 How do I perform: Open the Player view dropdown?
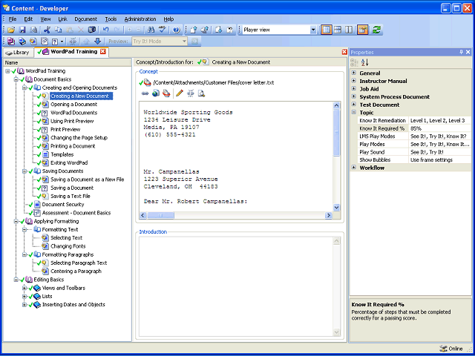[x=312, y=30]
